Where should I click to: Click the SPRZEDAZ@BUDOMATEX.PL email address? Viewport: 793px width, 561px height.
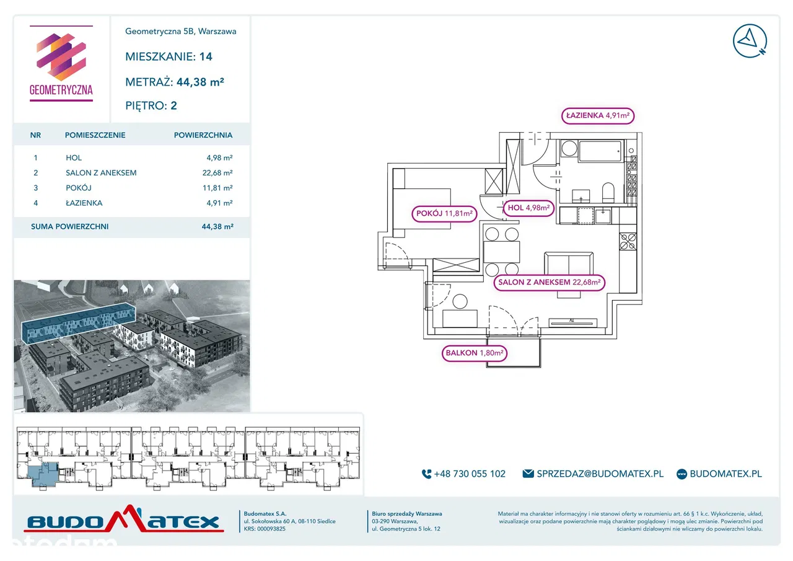[x=600, y=474]
